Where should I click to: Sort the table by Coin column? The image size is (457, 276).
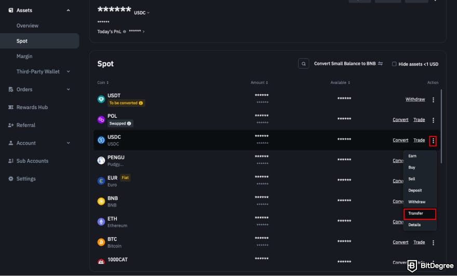point(103,82)
